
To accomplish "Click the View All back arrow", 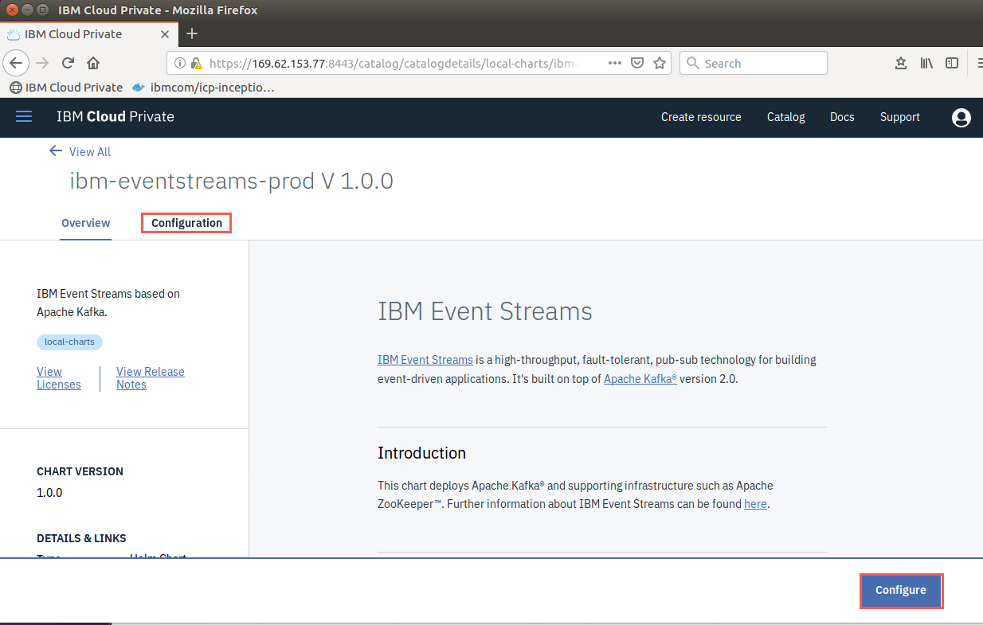I will pos(56,151).
